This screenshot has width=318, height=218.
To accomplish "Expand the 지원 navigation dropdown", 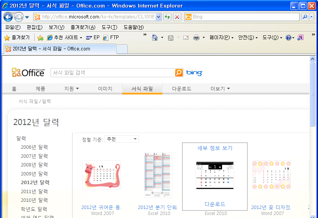I will click(72, 89).
